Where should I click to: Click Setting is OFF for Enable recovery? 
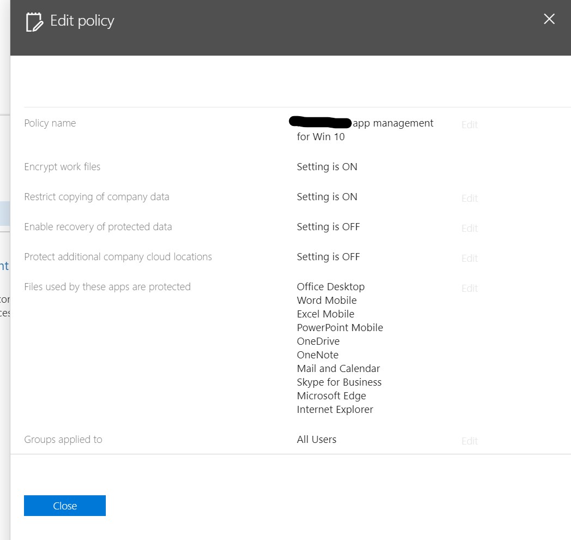coord(328,226)
